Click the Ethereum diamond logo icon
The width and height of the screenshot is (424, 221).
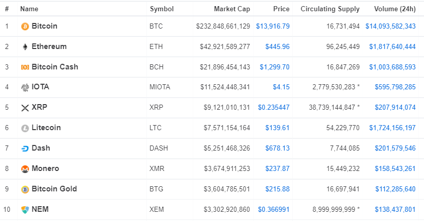[x=25, y=46]
